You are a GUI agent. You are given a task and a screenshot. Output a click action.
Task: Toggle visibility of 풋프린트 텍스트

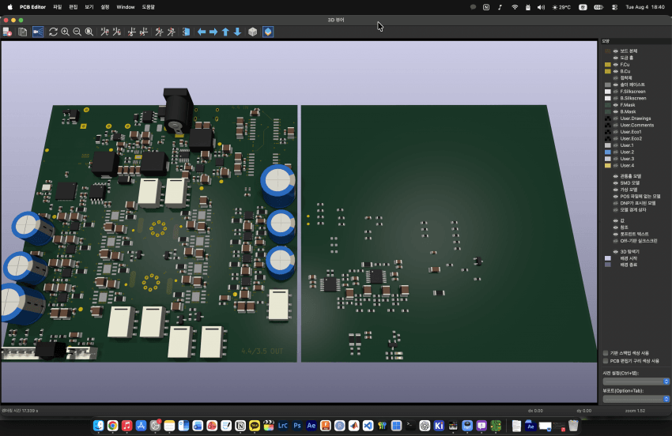coord(615,235)
